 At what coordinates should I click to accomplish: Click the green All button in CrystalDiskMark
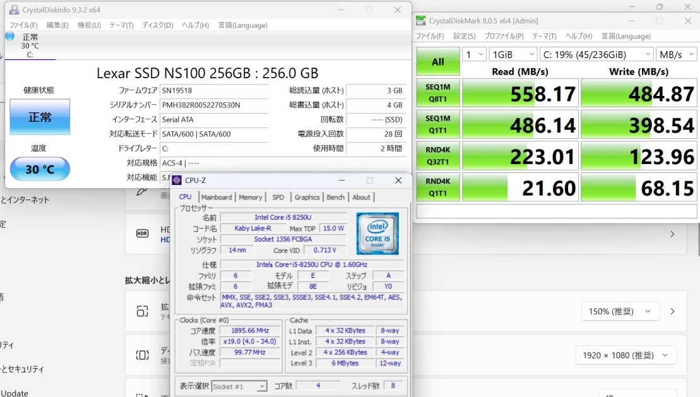438,61
